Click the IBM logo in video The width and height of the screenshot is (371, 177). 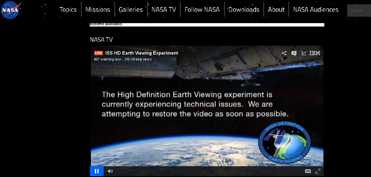coord(315,53)
